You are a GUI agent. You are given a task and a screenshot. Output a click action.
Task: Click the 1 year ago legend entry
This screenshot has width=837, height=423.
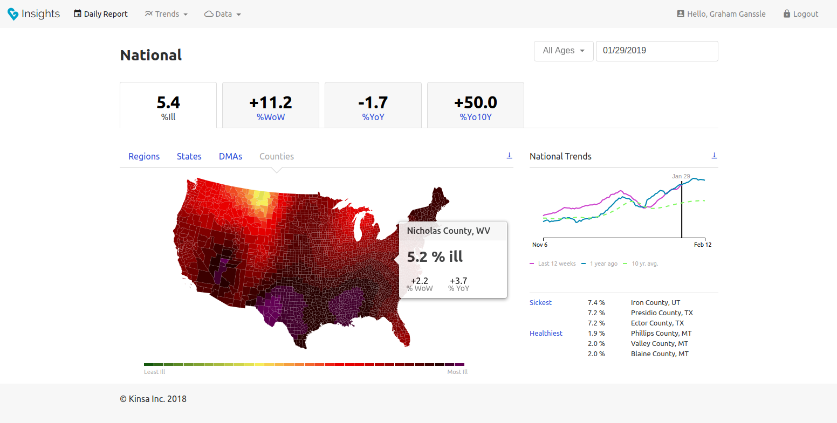pyautogui.click(x=600, y=263)
